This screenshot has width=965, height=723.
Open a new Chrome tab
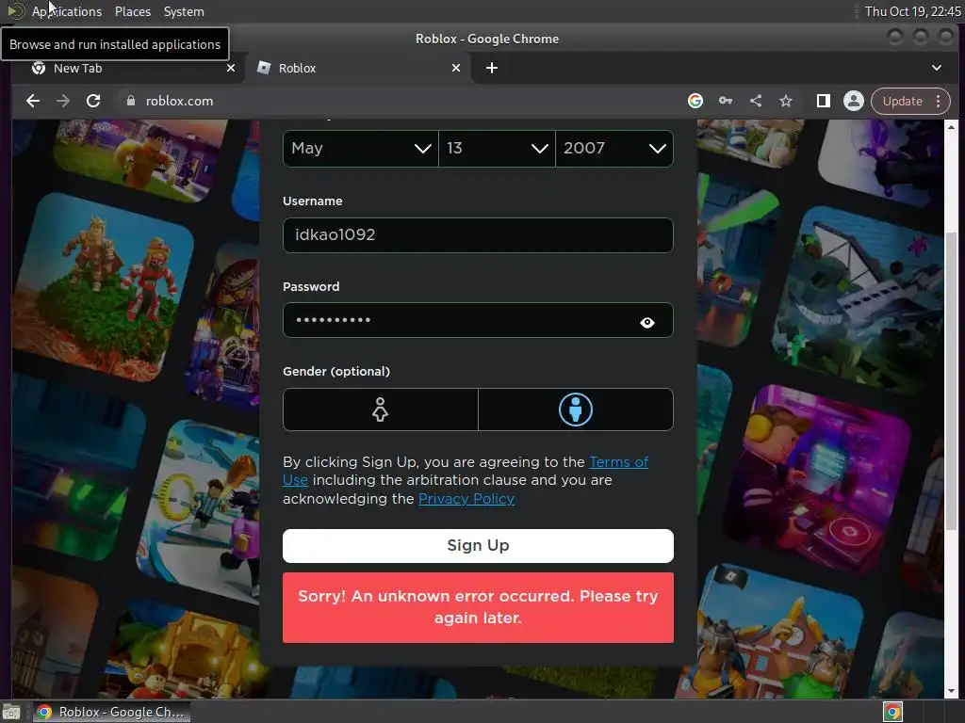(x=492, y=68)
